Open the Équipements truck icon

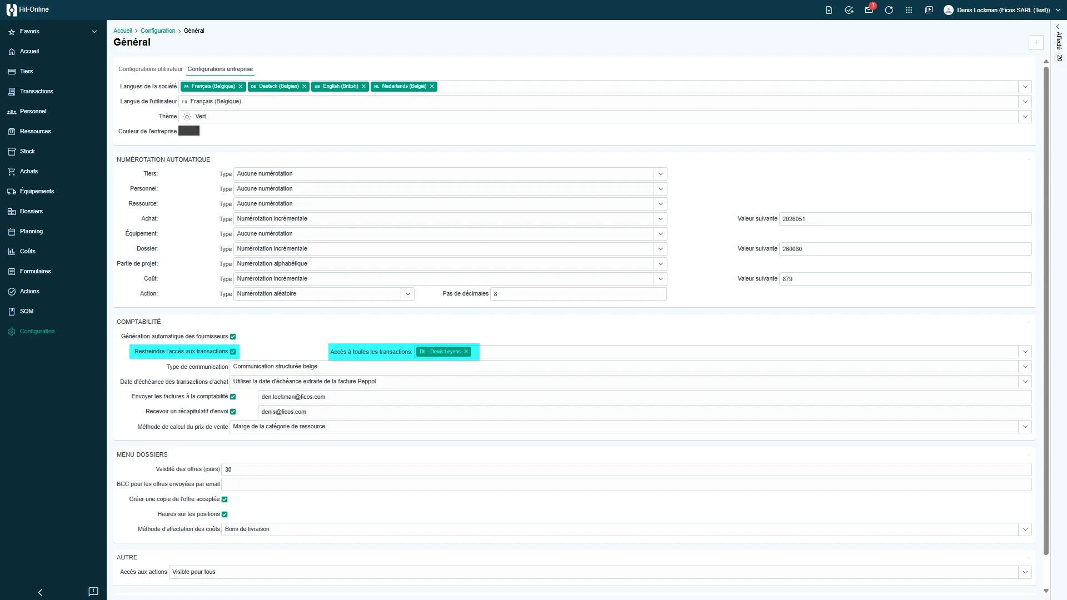coord(12,191)
